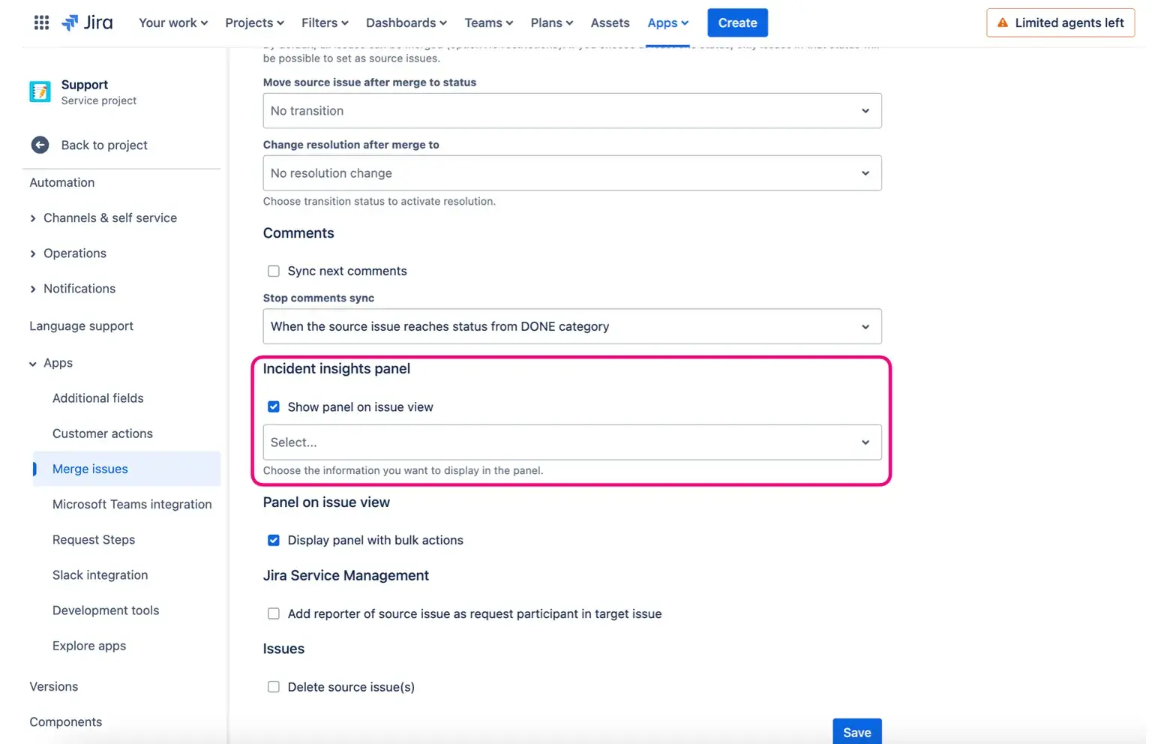Open Slack integration in the sidebar

100,575
